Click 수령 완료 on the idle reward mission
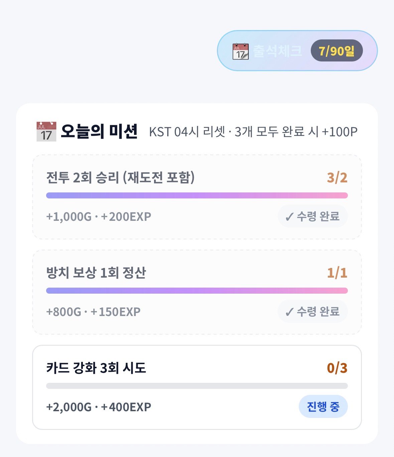Screen dimensions: 394x457 pyautogui.click(x=312, y=312)
